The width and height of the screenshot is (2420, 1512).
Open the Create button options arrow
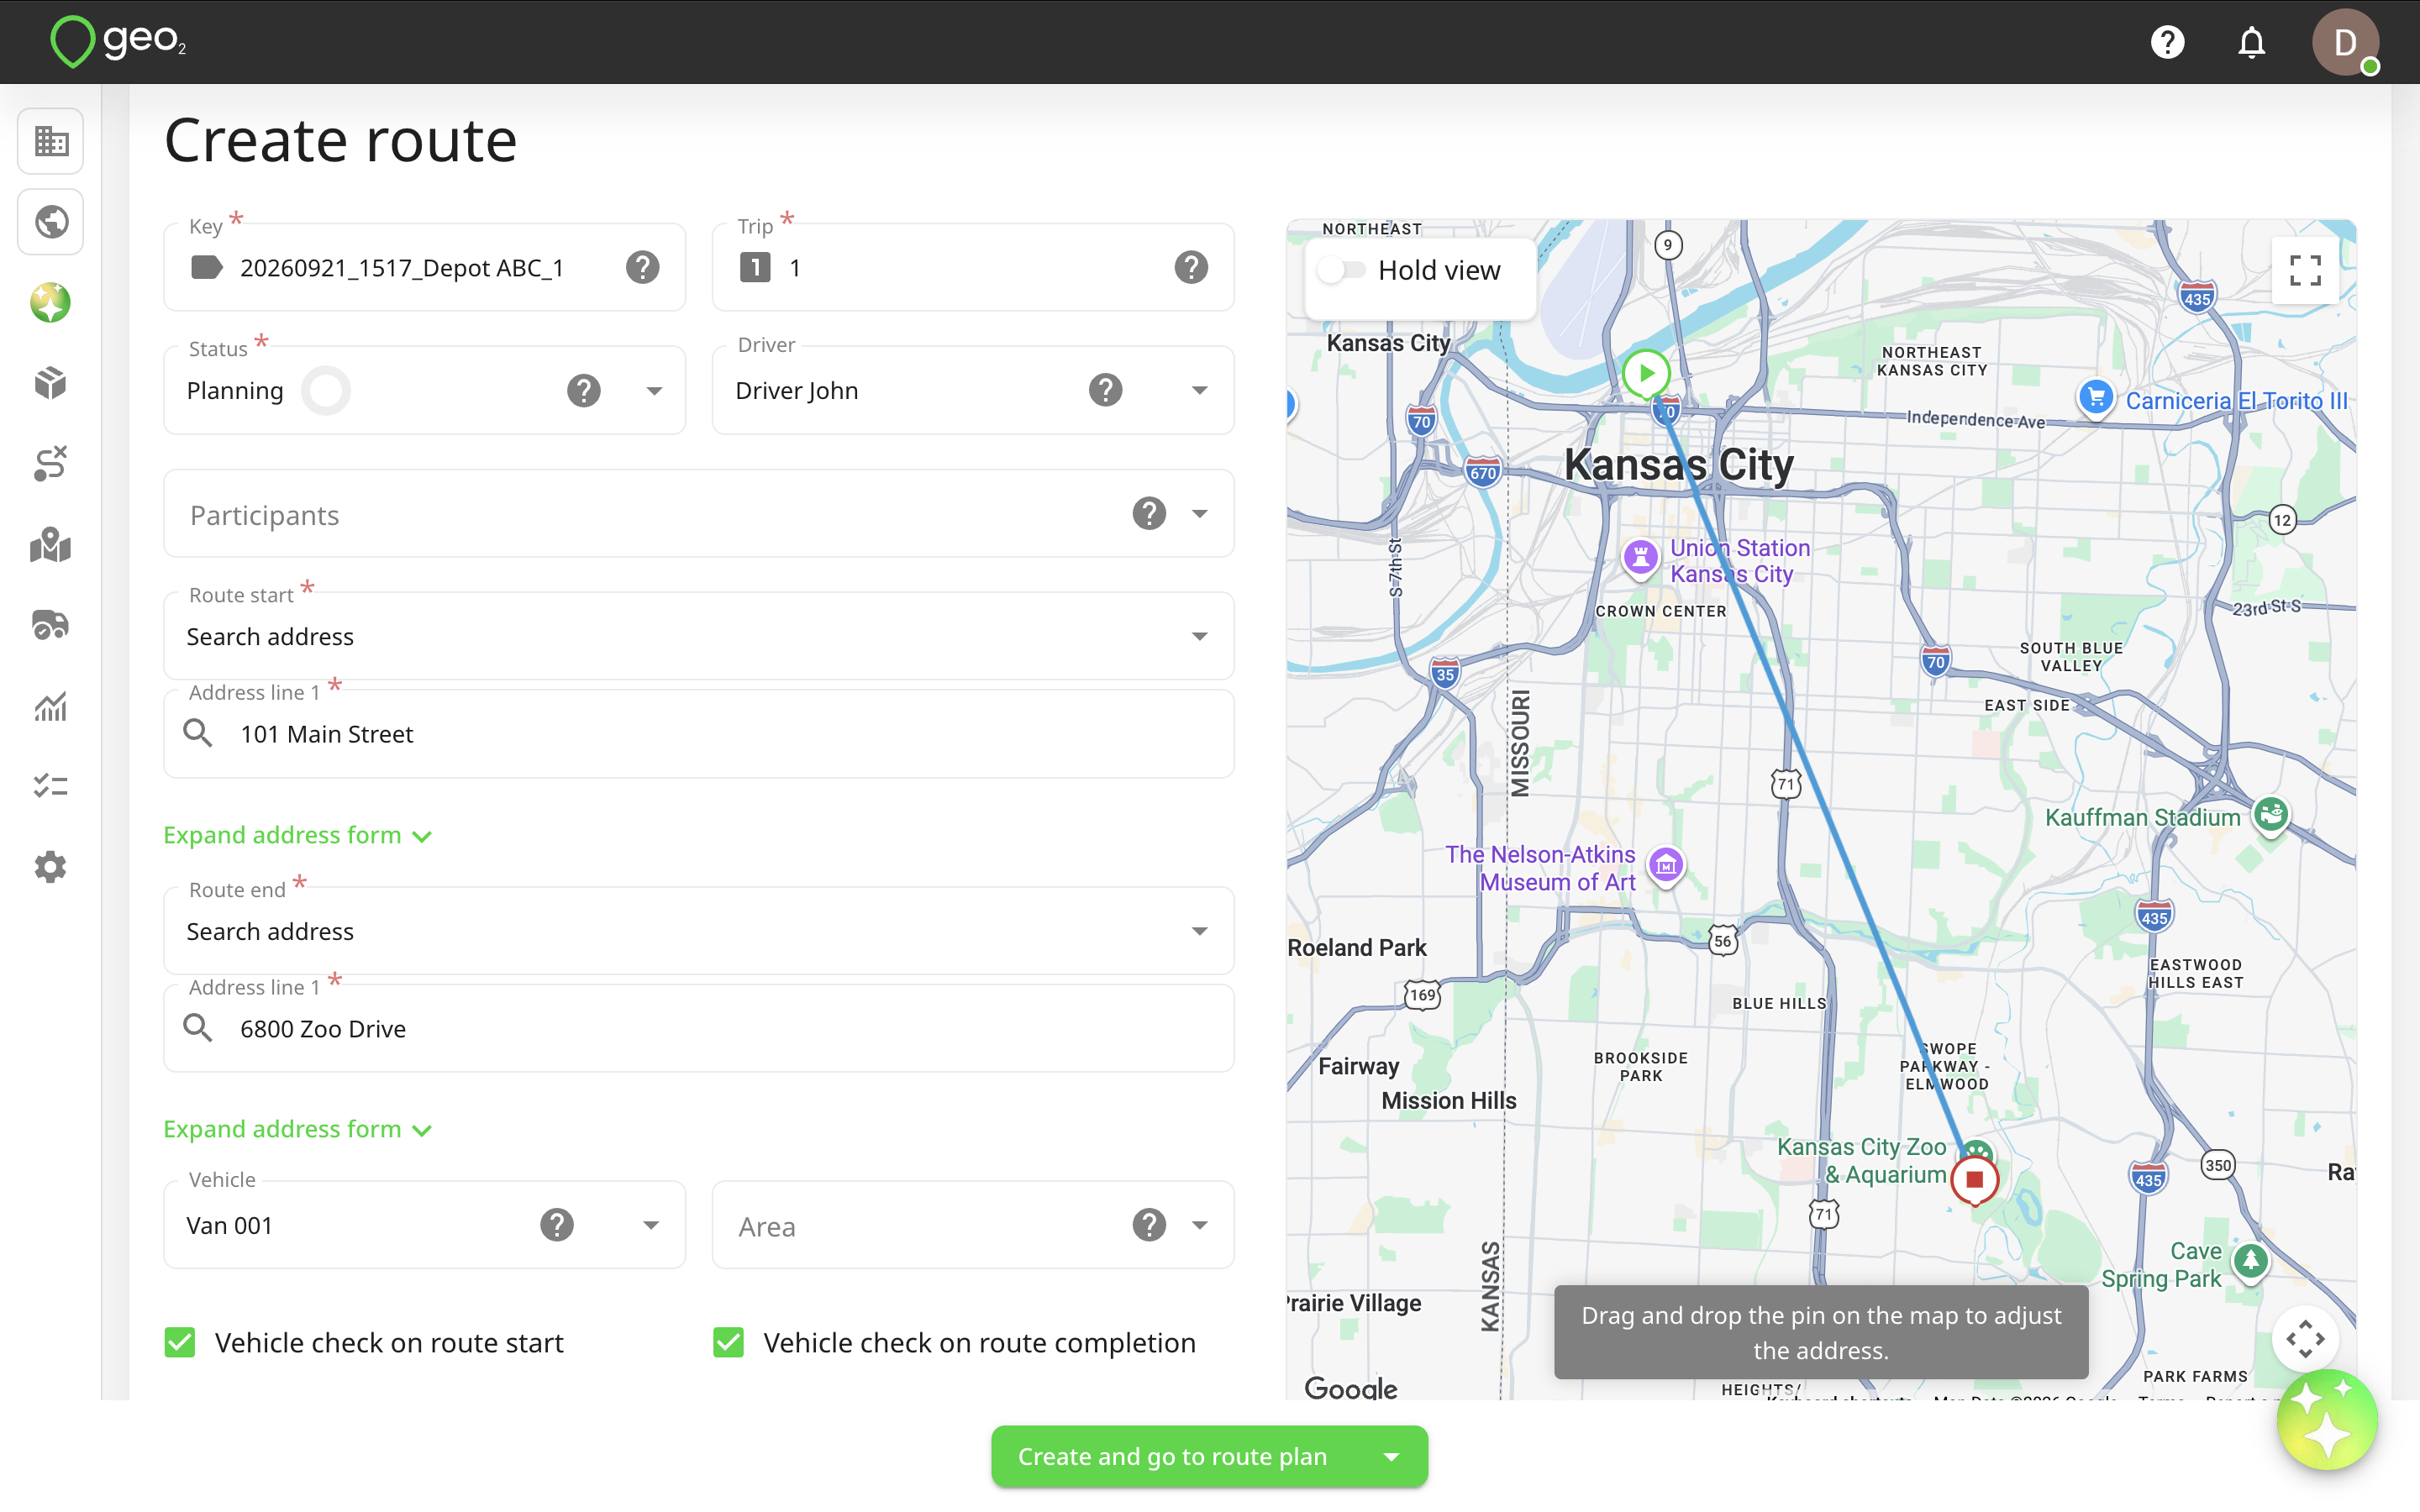tap(1391, 1457)
